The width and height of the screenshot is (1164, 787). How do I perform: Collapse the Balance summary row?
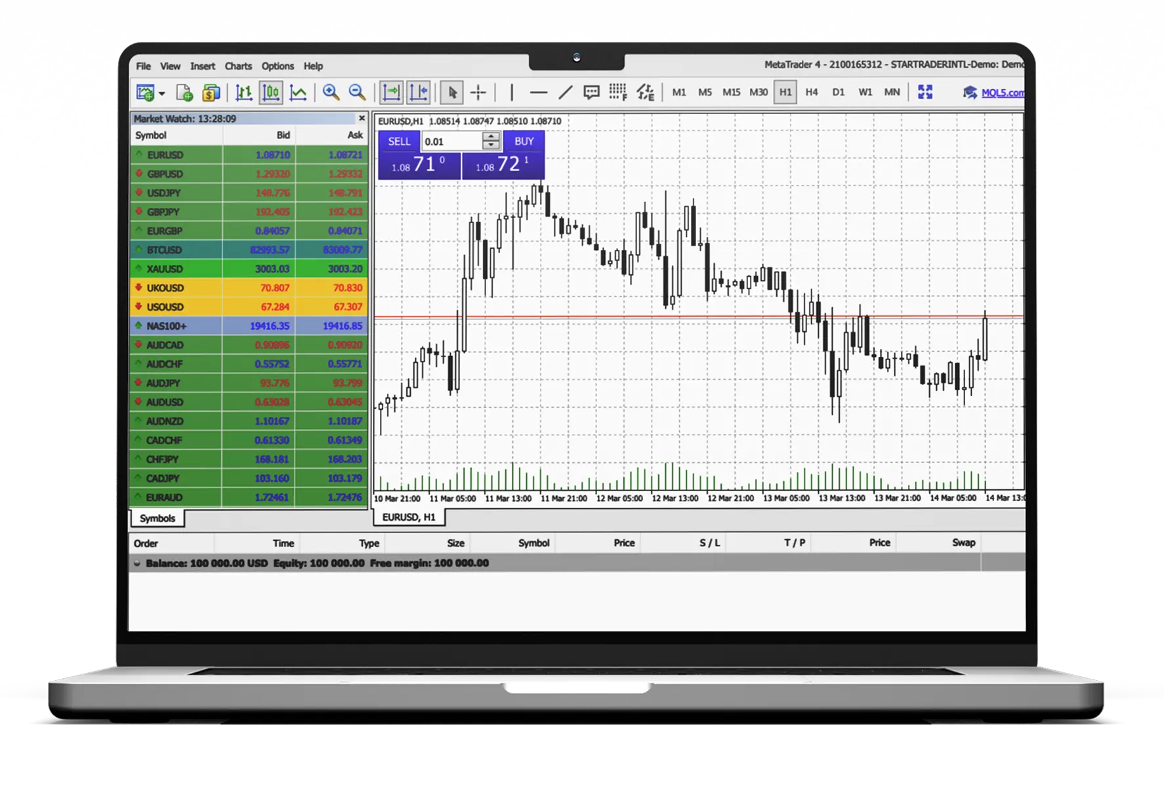click(x=138, y=563)
